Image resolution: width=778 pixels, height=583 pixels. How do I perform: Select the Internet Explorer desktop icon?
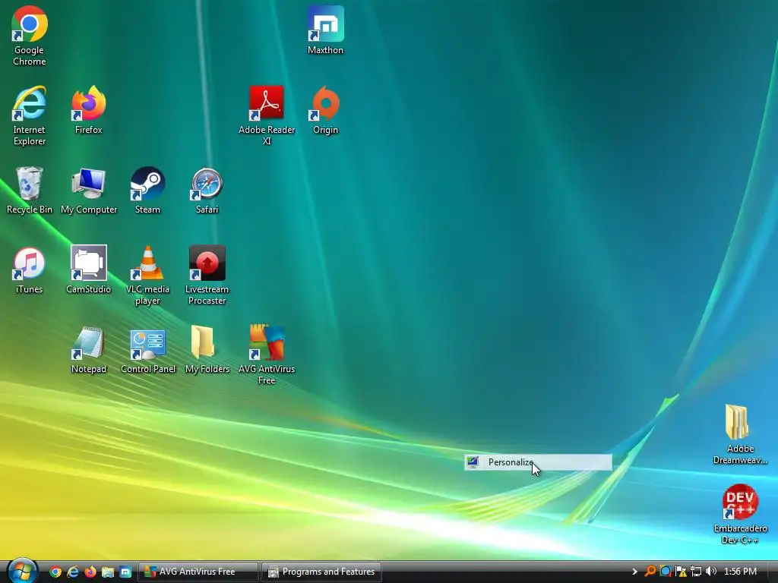30,116
